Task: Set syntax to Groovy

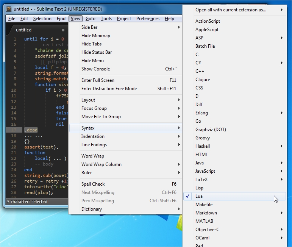Action: tap(234, 138)
